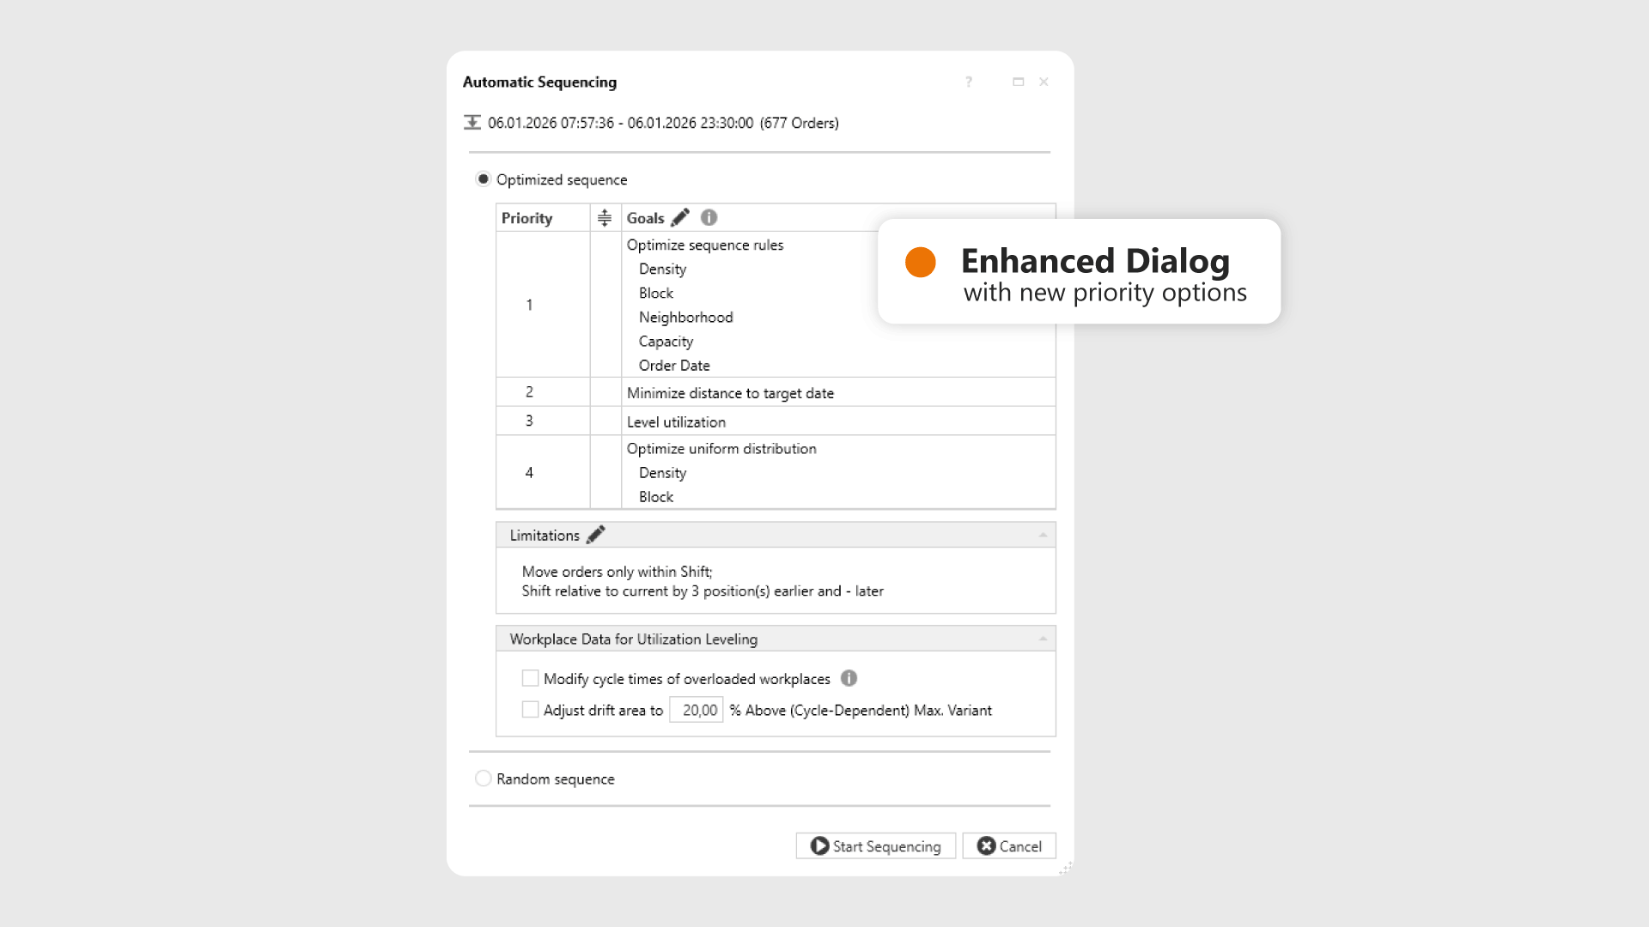Select the Level utilization goal row
Viewport: 1649px width, 927px height.
tap(676, 421)
